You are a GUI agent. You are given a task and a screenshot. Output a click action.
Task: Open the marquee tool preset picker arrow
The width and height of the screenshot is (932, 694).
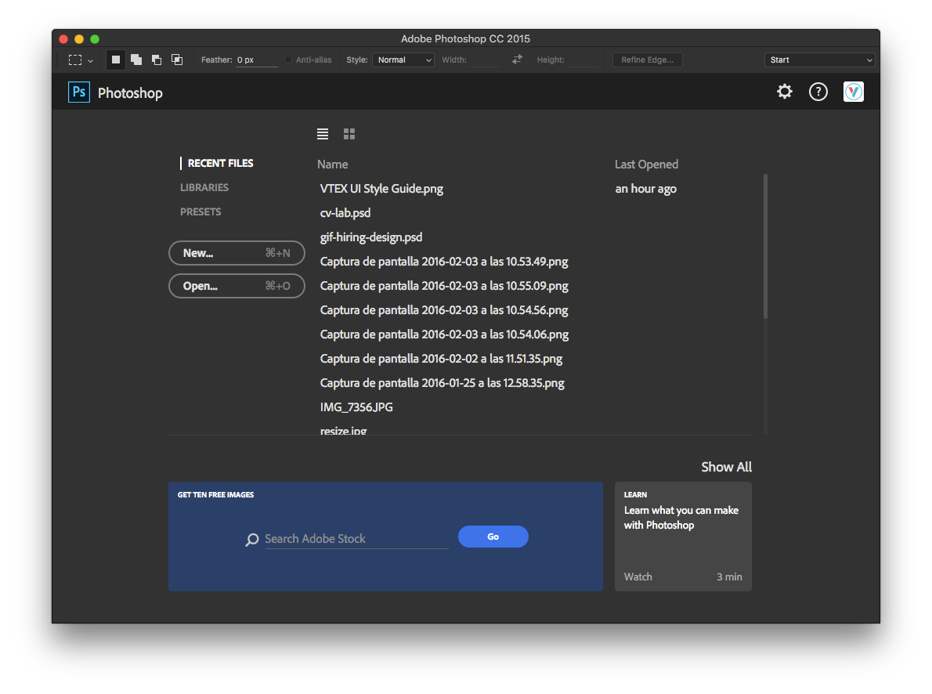[90, 60]
